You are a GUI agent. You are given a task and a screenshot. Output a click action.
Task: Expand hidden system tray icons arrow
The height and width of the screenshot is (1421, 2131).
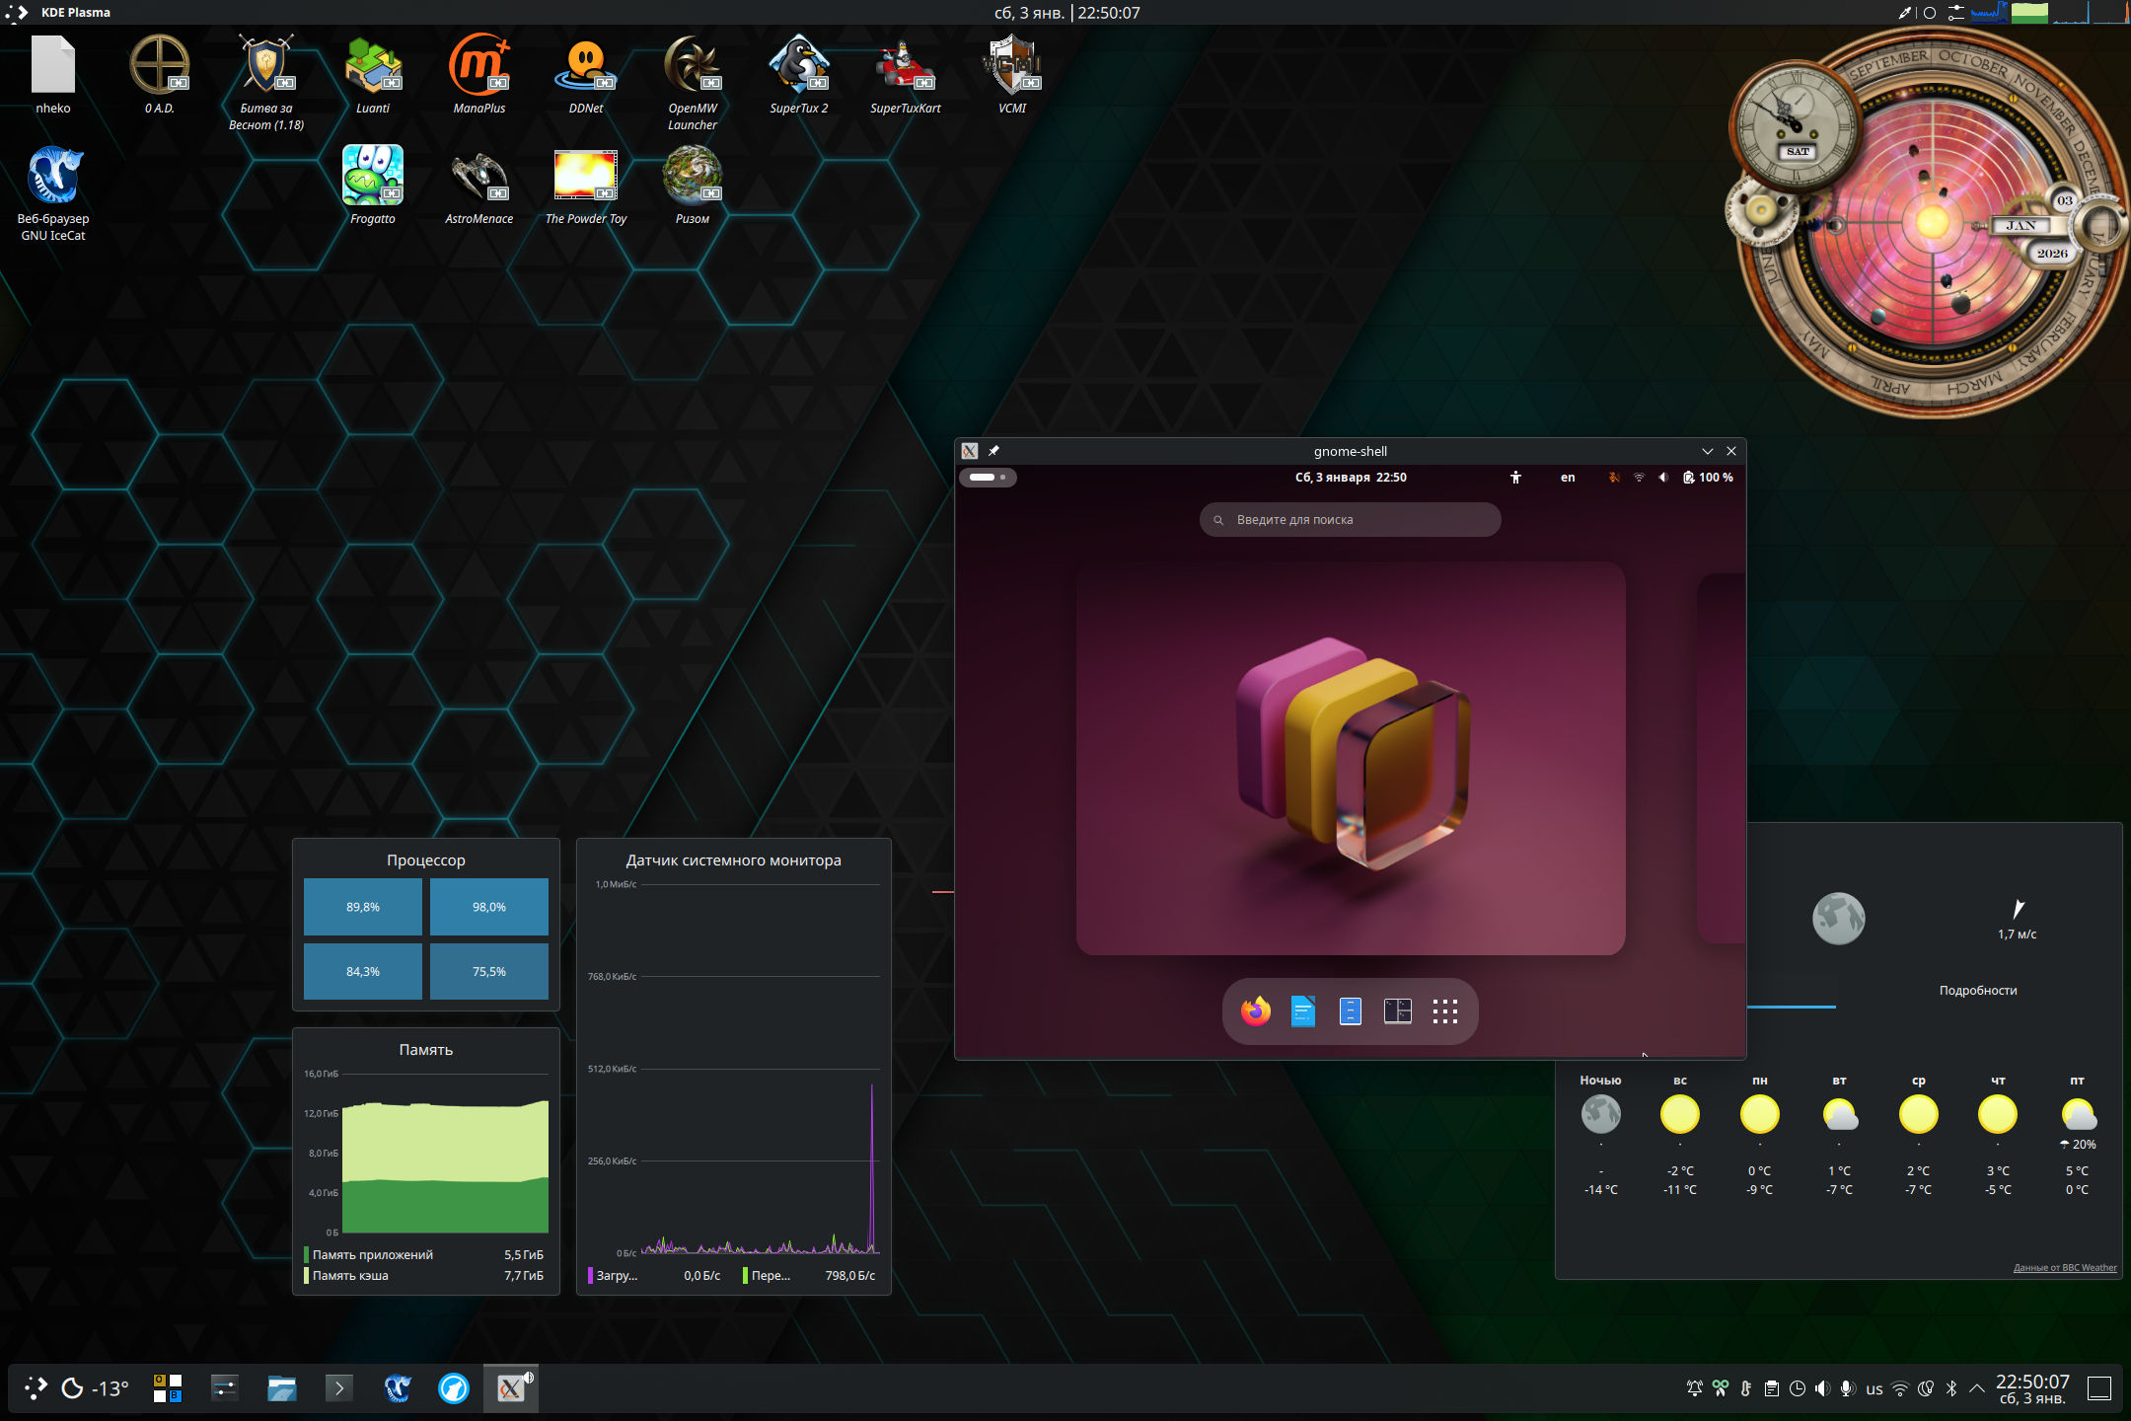point(1977,1388)
